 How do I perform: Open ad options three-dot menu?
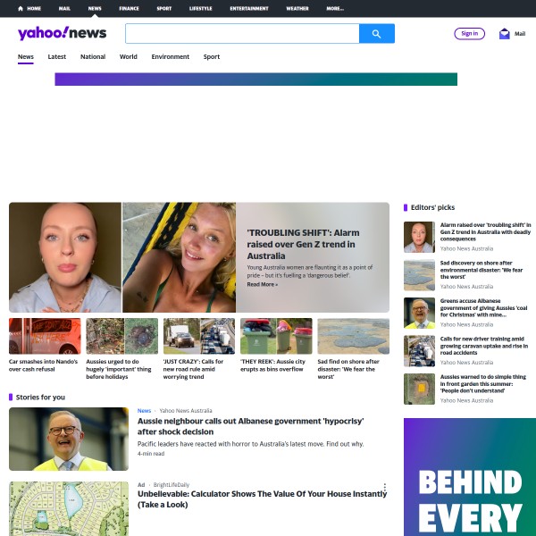385,487
